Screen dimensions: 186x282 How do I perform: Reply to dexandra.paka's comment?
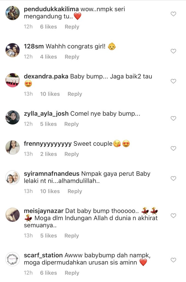click(75, 94)
